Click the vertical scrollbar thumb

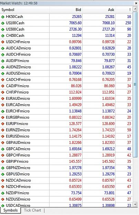tap(135, 85)
